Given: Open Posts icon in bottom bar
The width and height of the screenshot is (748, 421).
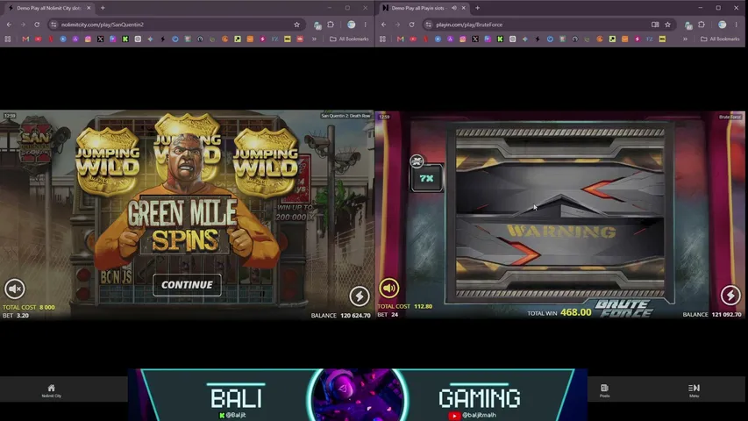Looking at the screenshot, I should pyautogui.click(x=604, y=390).
